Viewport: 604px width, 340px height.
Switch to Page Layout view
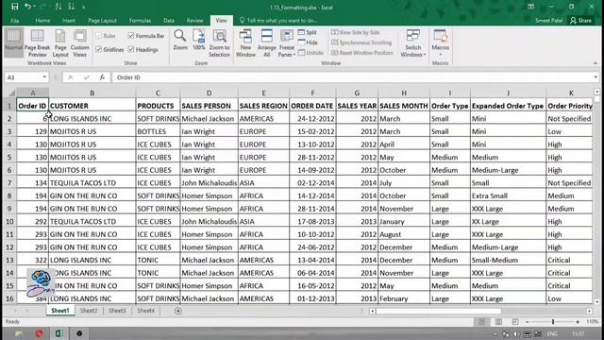click(60, 43)
